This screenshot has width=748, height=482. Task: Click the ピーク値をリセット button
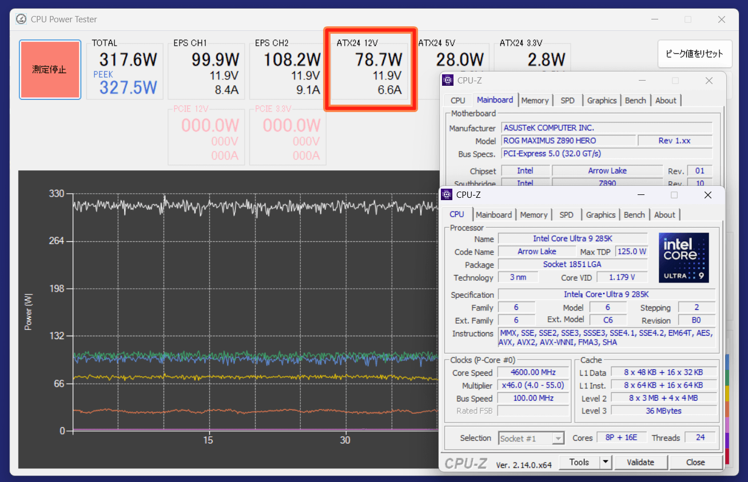click(x=694, y=54)
